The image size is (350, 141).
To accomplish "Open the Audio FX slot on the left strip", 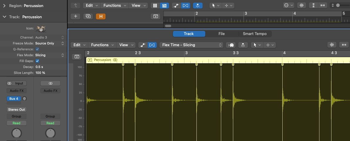I will tap(16, 91).
